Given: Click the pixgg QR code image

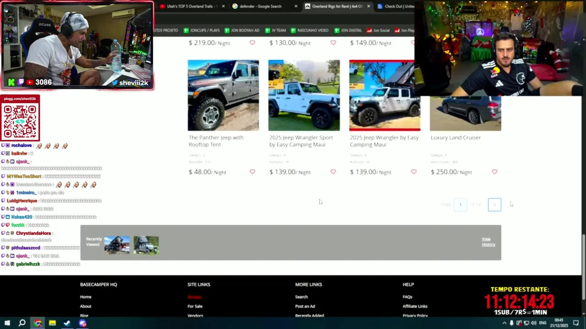Looking at the screenshot, I should [x=20, y=121].
